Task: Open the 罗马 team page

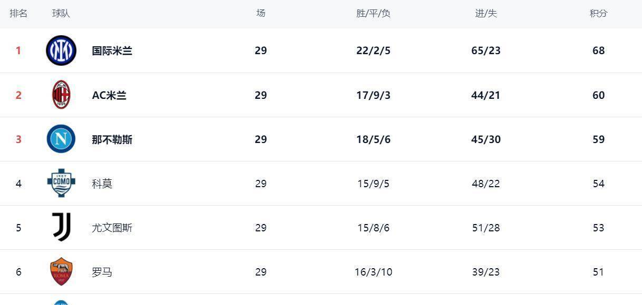Action: pyautogui.click(x=102, y=272)
